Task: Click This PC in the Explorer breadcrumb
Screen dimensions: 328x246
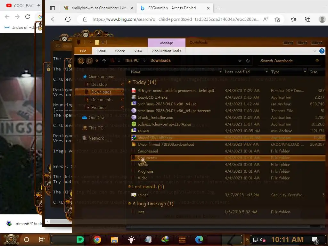Action: pyautogui.click(x=132, y=61)
